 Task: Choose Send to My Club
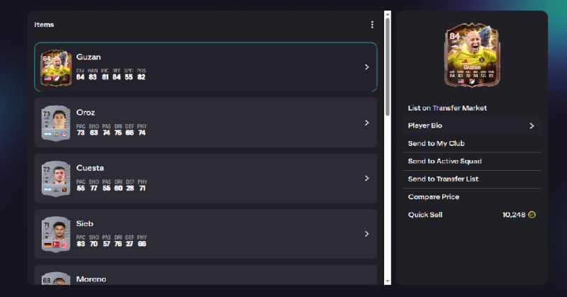[x=436, y=144]
